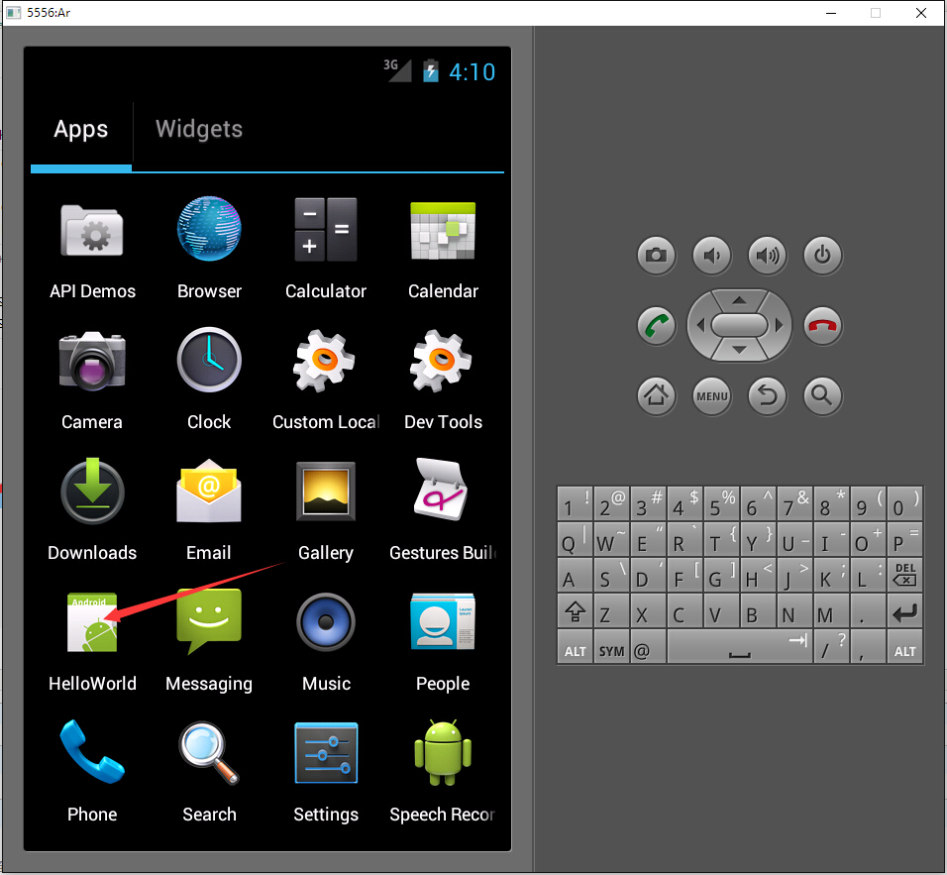Click the Enter return key on keyboard
Viewport: 947px width, 875px height.
pos(904,611)
